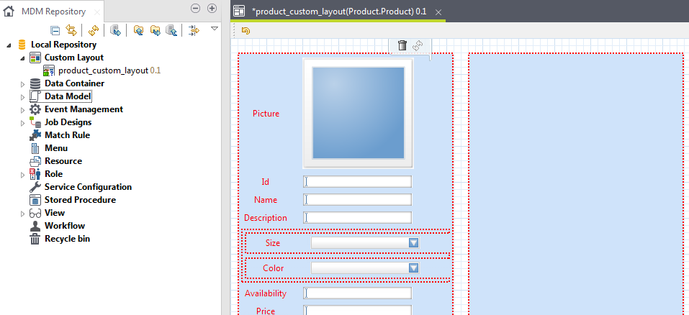Click the Picture image placeholder
The height and width of the screenshot is (315, 689).
358,113
